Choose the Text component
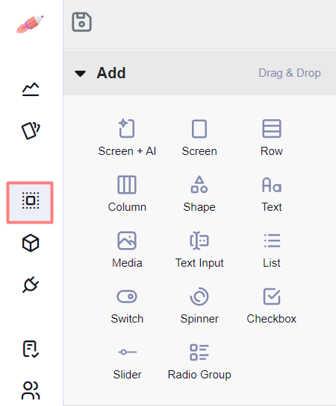 272,194
